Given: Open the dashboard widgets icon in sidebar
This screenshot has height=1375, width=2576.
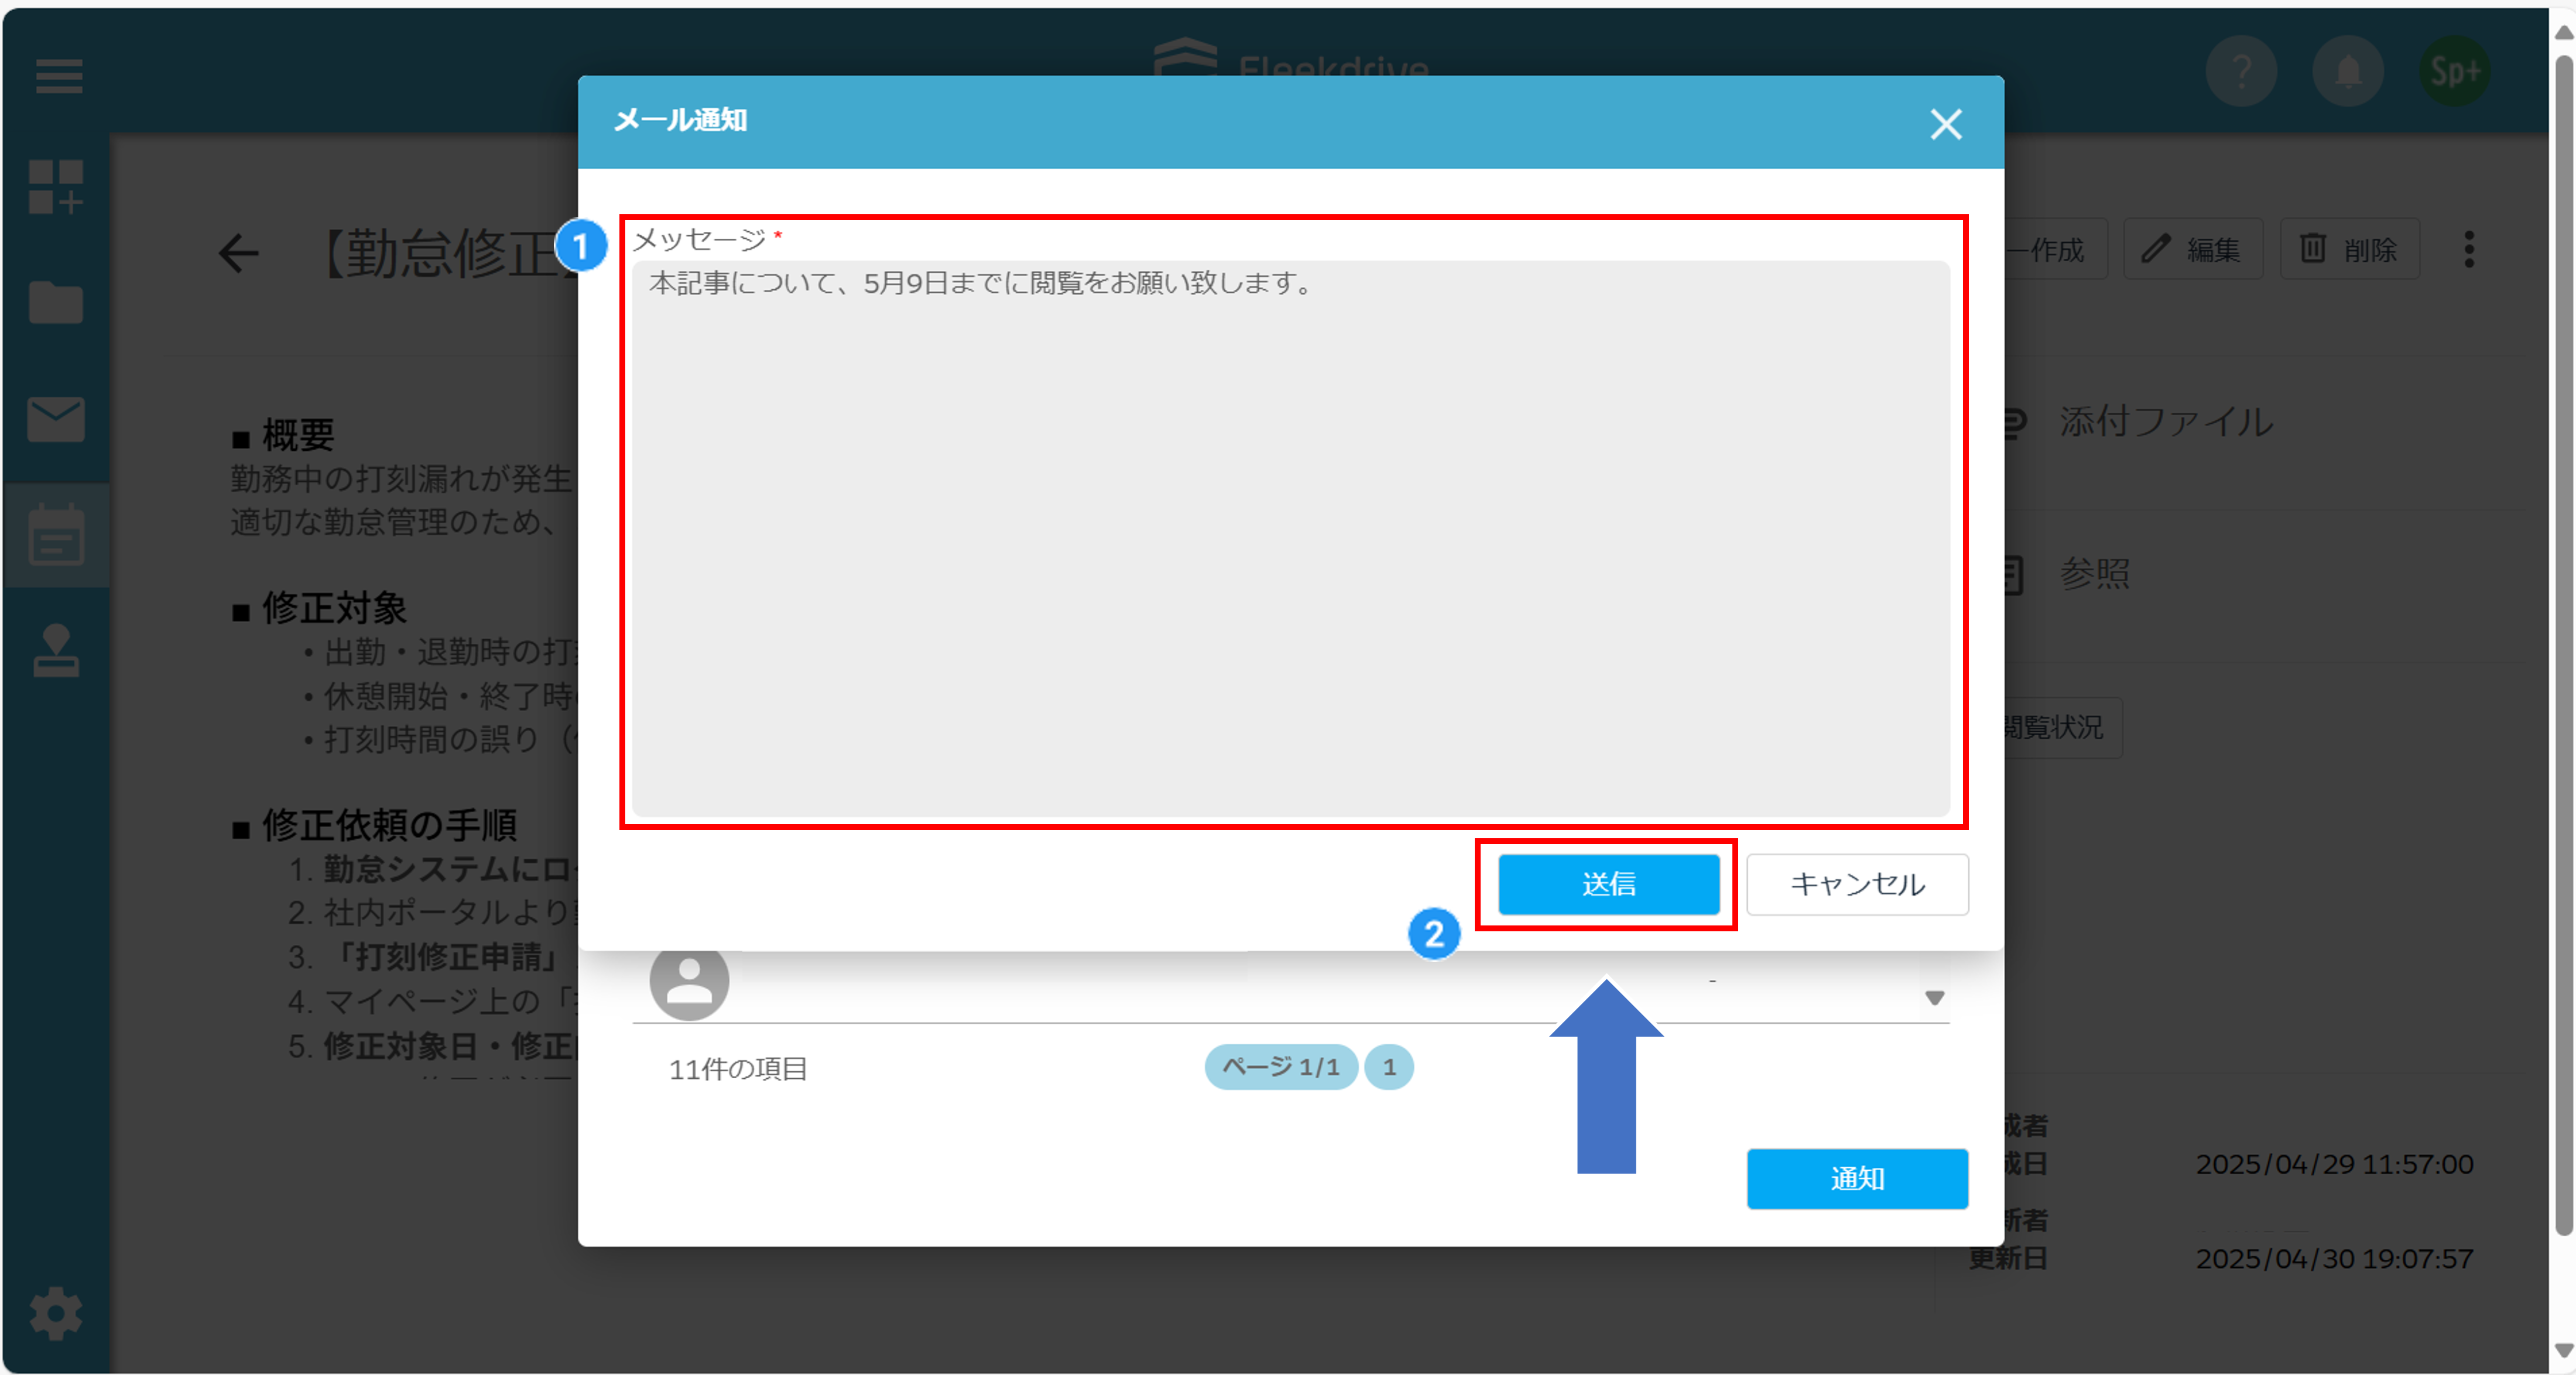Looking at the screenshot, I should point(56,187).
